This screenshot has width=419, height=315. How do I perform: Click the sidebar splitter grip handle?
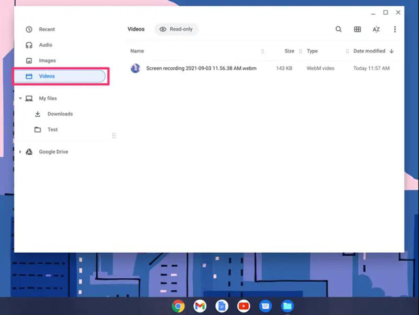(x=114, y=136)
